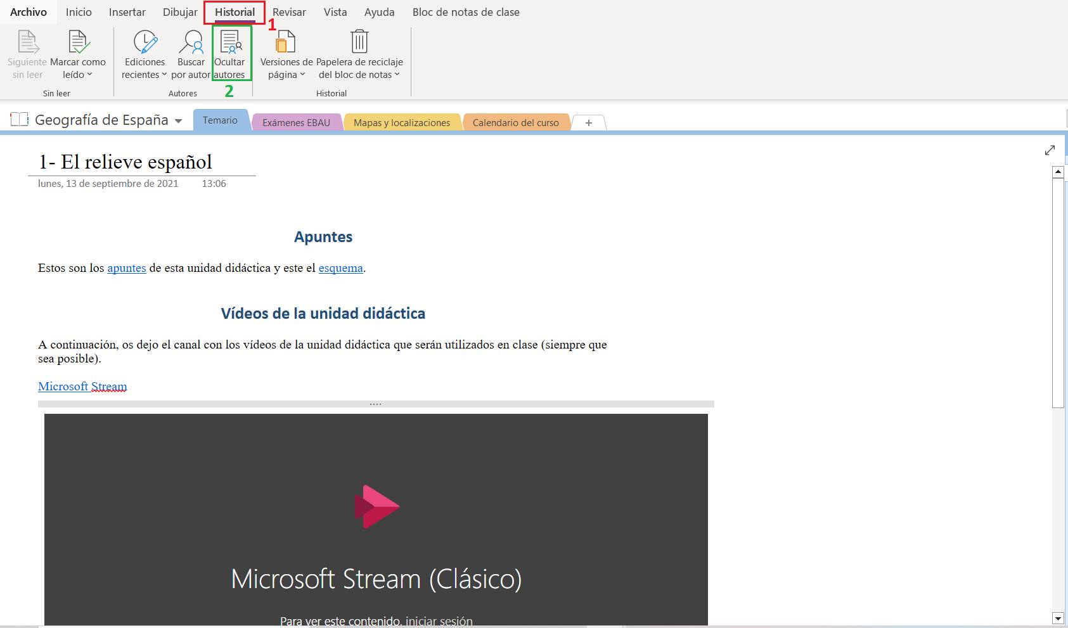1068x628 pixels.
Task: Follow the Microsoft Stream link
Action: click(x=82, y=387)
